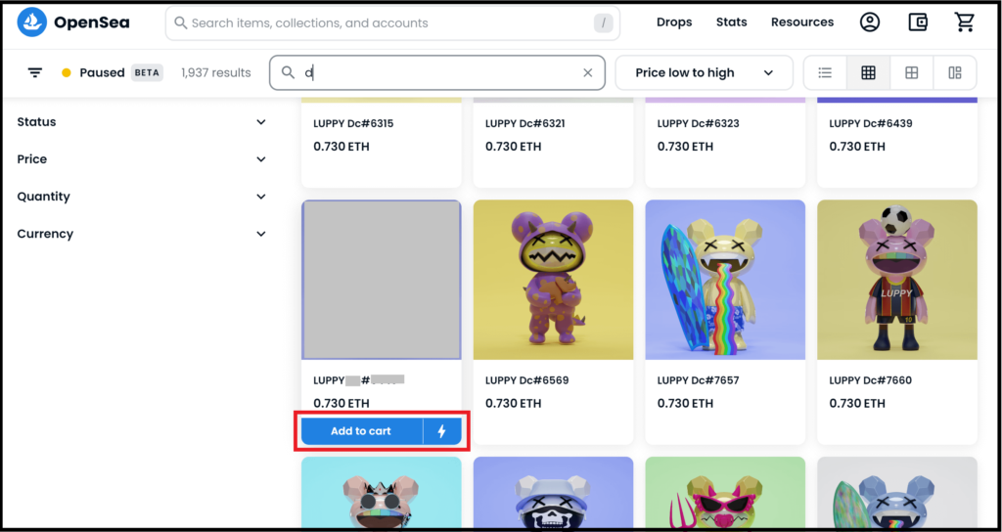Open the Price low to high dropdown
Screen dimensions: 1002x532
point(705,72)
